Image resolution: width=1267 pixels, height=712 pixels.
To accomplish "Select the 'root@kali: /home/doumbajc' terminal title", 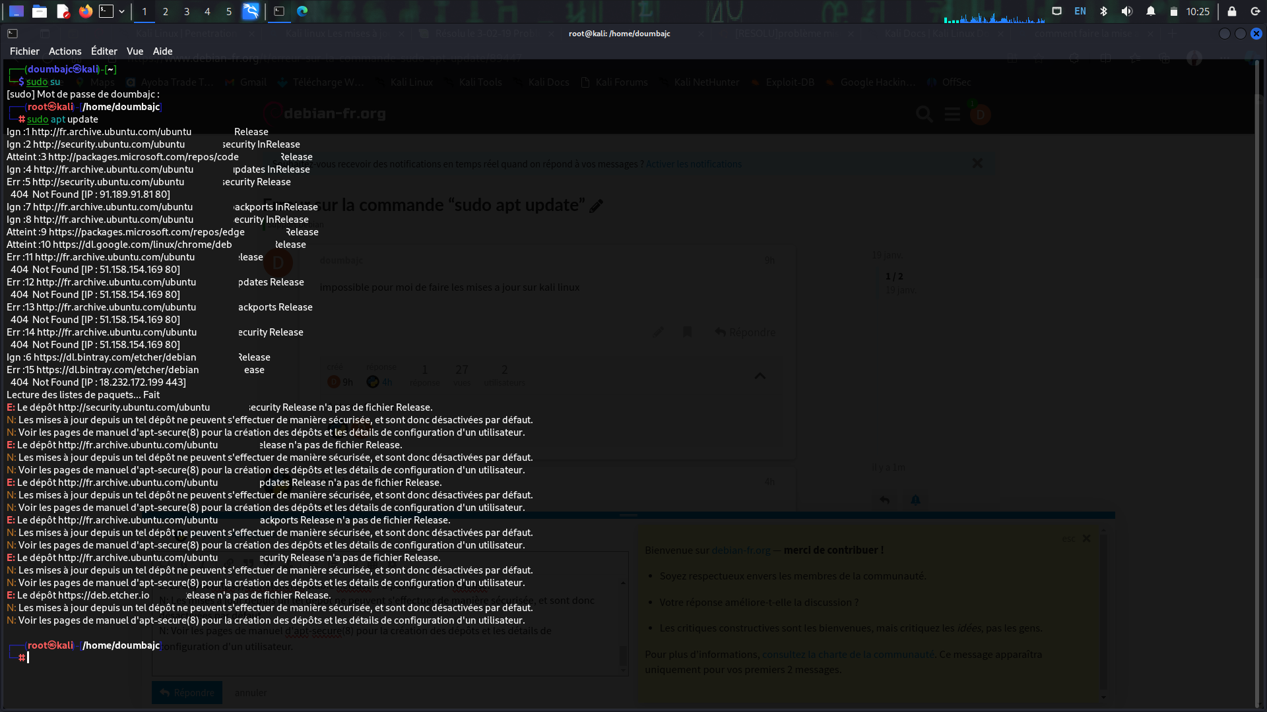I will (619, 34).
